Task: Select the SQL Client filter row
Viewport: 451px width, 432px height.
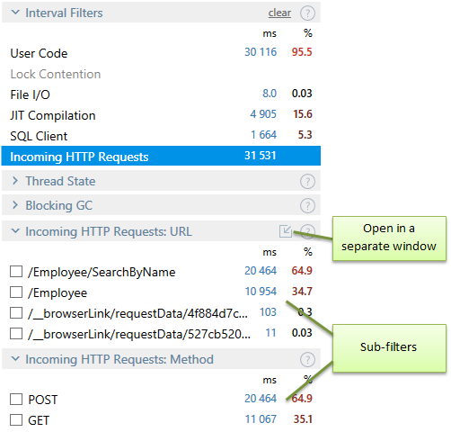Action: point(161,136)
